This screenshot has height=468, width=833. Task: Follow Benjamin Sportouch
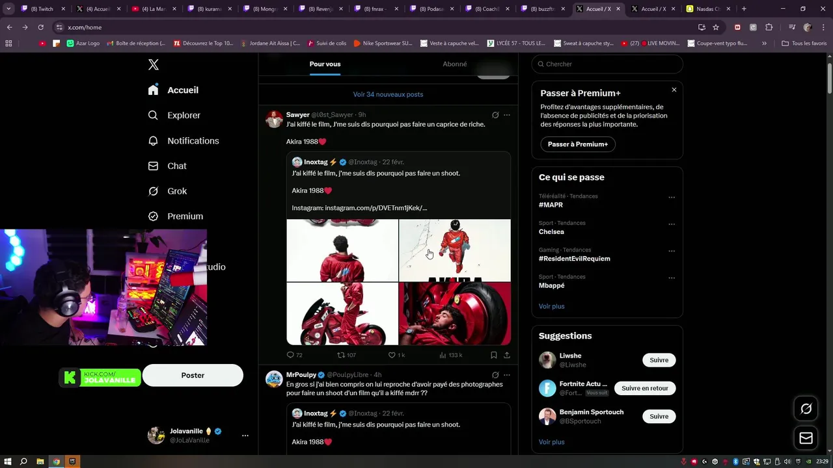click(x=659, y=417)
